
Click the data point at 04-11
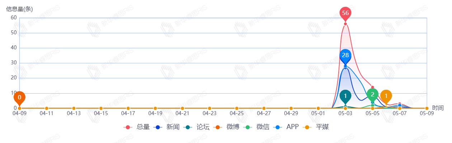click(47, 108)
